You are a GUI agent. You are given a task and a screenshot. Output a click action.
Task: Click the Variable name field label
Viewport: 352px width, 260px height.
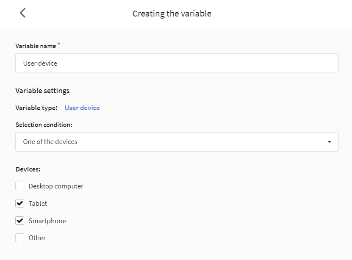coord(36,46)
